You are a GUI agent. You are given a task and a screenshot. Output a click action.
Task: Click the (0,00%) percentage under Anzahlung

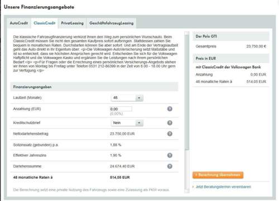point(116,114)
